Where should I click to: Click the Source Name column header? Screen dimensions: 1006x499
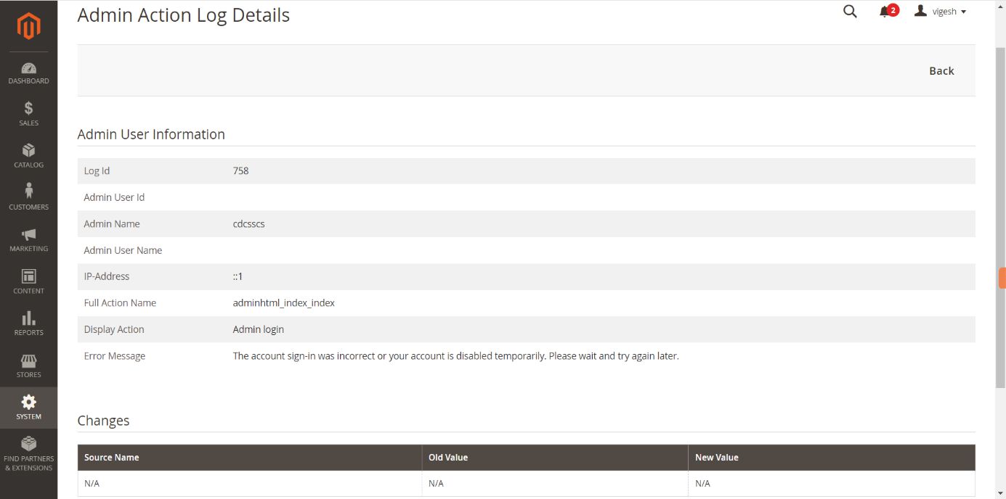(112, 458)
